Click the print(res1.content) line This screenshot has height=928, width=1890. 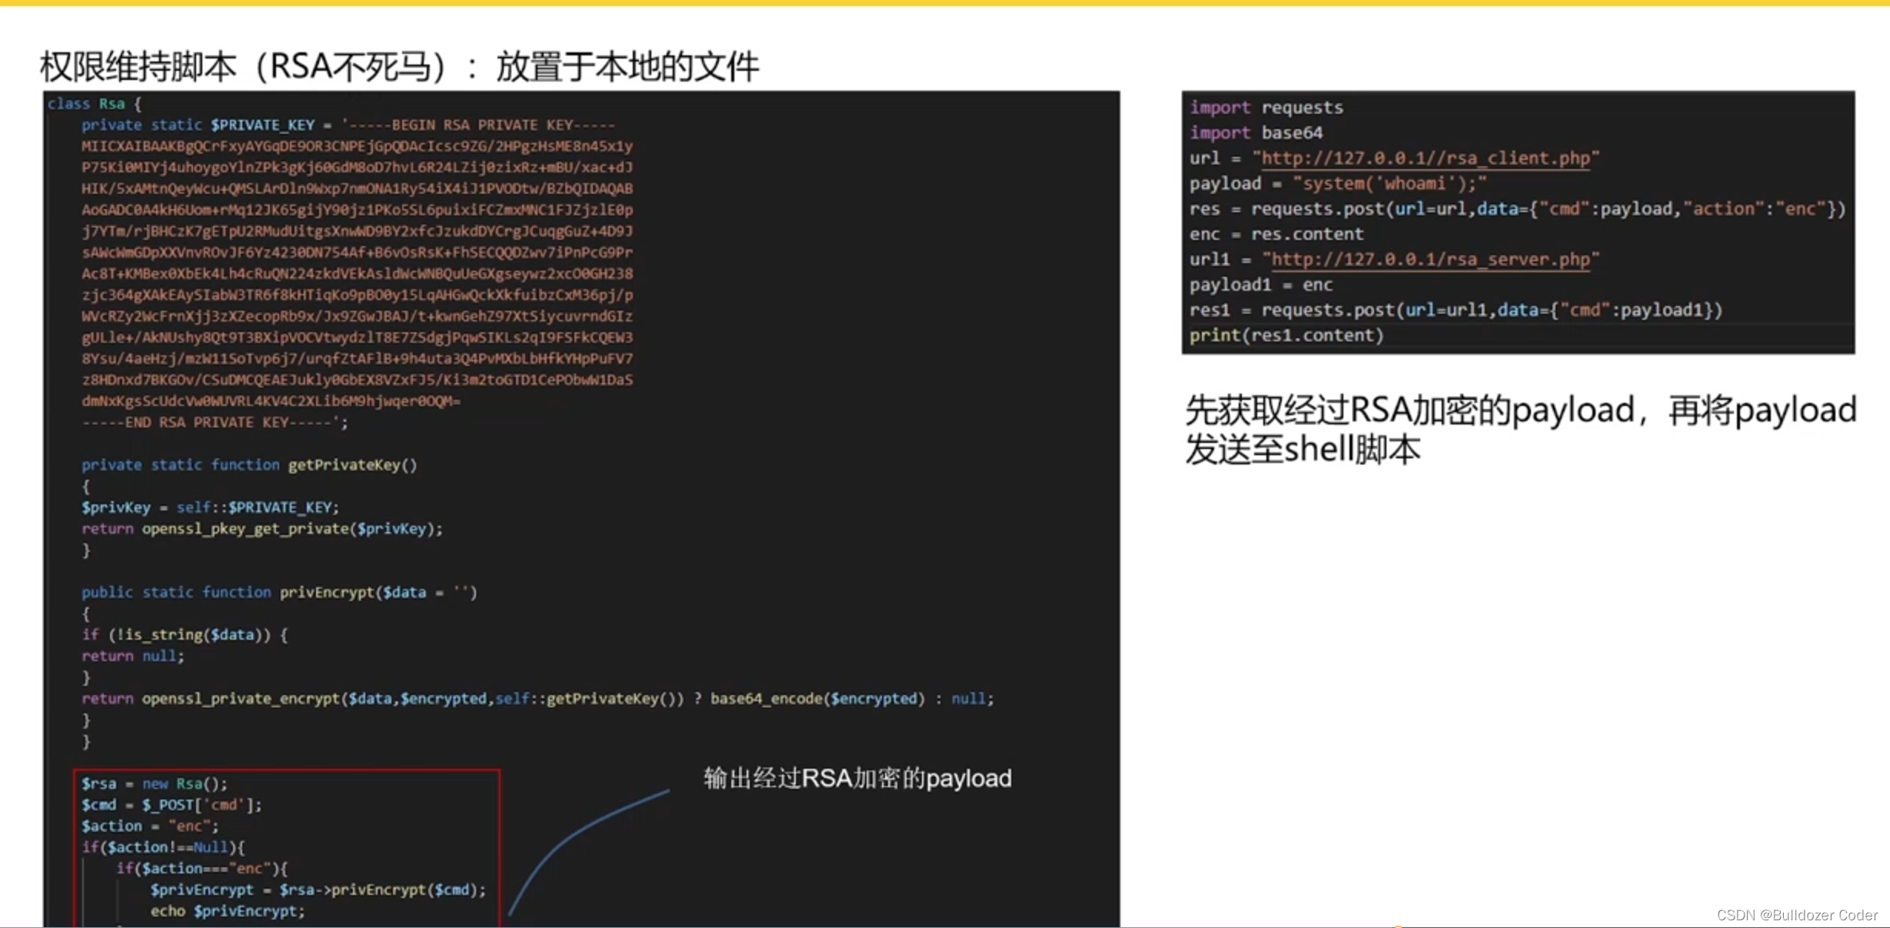1286,335
